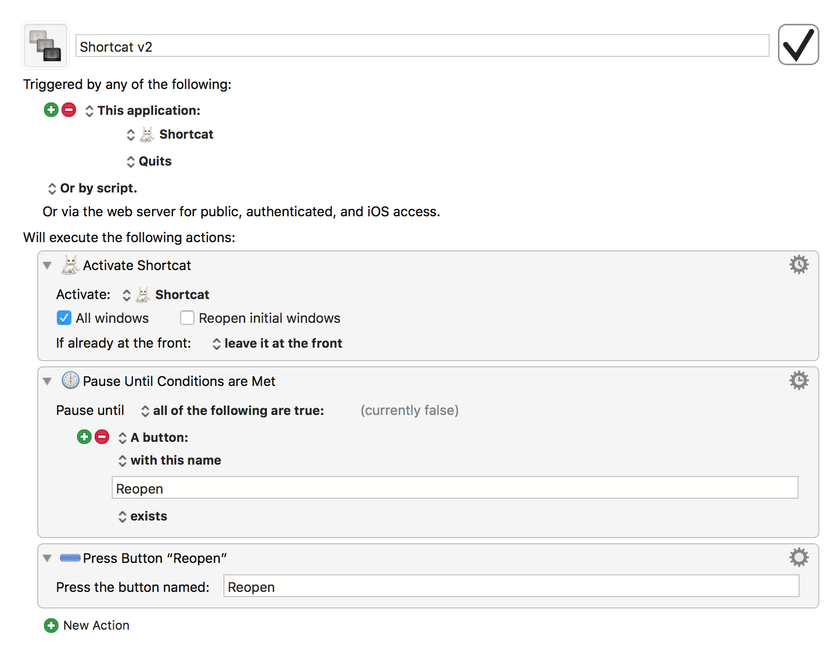Open gear menu for Activate Shortcat action
This screenshot has width=840, height=654.
(x=799, y=264)
